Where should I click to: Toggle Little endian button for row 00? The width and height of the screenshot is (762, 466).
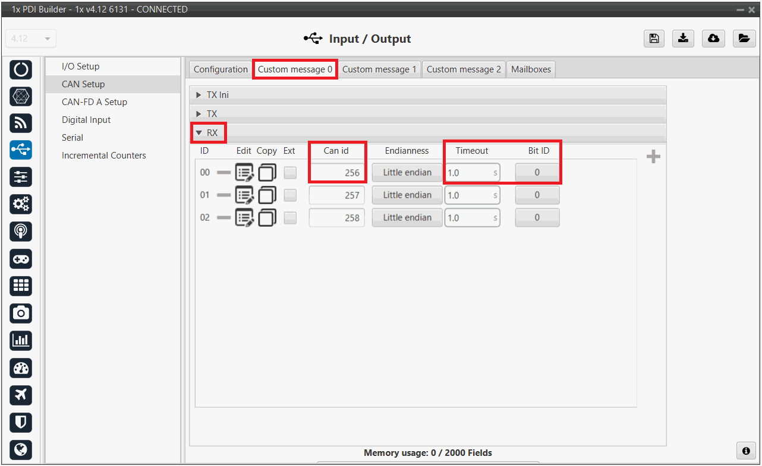coord(407,173)
